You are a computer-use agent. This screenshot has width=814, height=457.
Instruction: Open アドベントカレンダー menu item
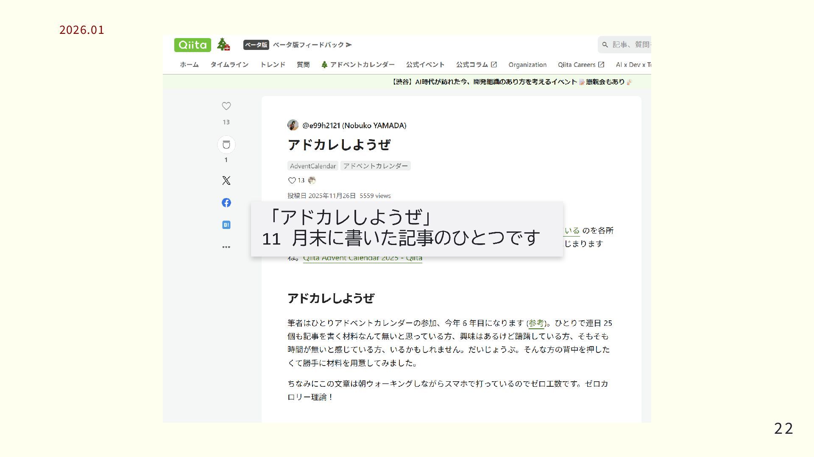(358, 65)
